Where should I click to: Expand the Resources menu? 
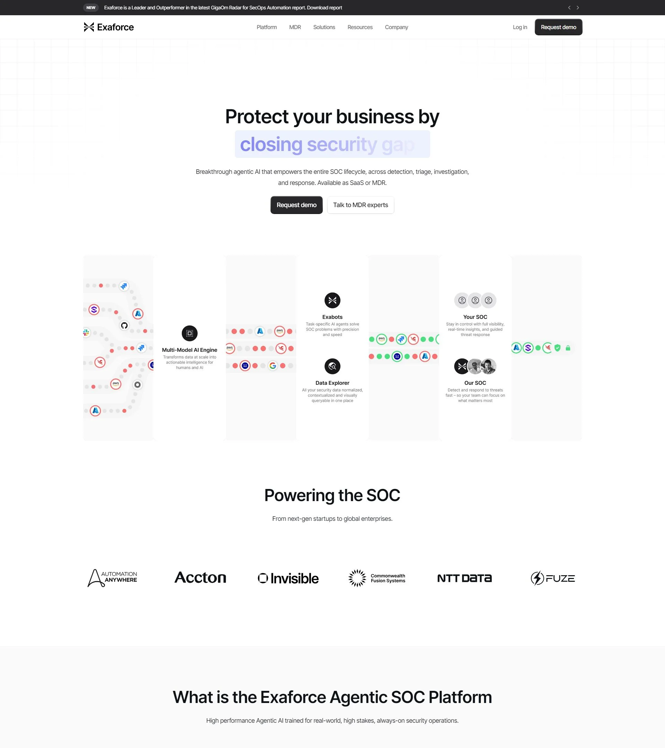(360, 27)
